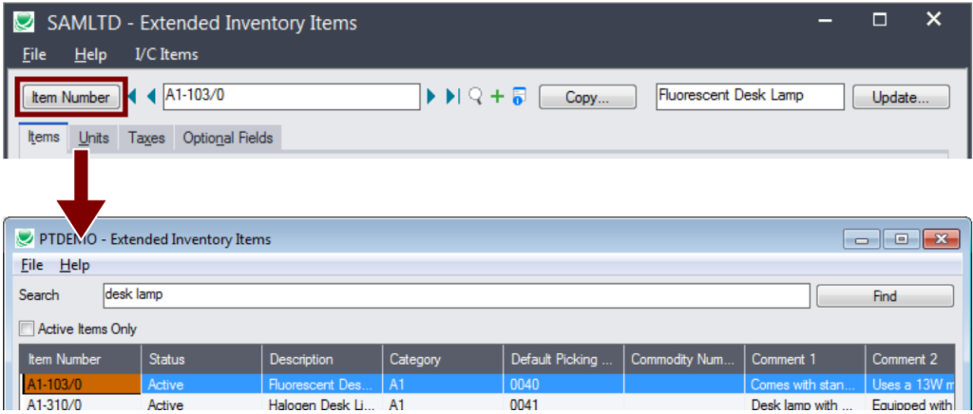Click PTDEMO window app logo icon
This screenshot has height=414, width=973.
click(24, 238)
